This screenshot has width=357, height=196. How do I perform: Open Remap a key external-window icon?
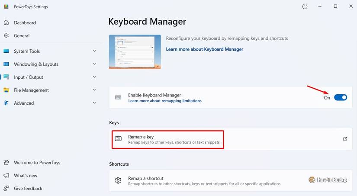tap(345, 139)
